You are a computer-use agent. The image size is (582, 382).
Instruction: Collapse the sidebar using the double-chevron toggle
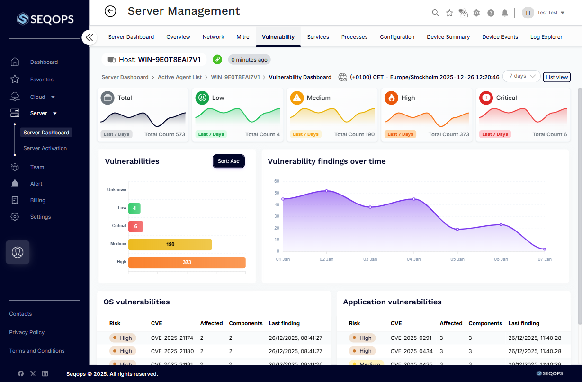pyautogui.click(x=90, y=37)
